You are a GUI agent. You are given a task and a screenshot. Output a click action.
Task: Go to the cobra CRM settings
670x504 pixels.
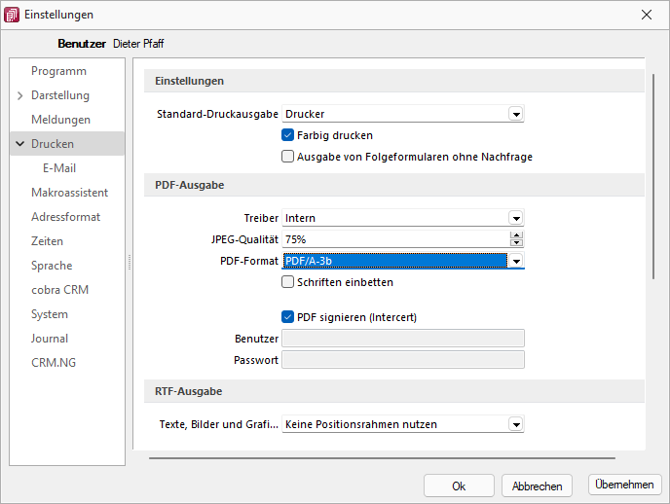tap(59, 290)
